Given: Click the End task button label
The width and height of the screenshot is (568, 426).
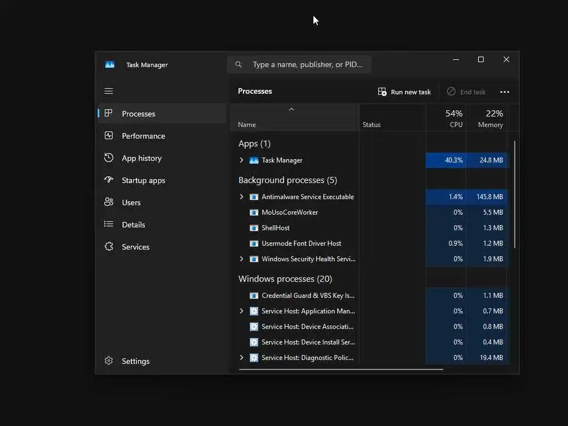Looking at the screenshot, I should tap(473, 92).
